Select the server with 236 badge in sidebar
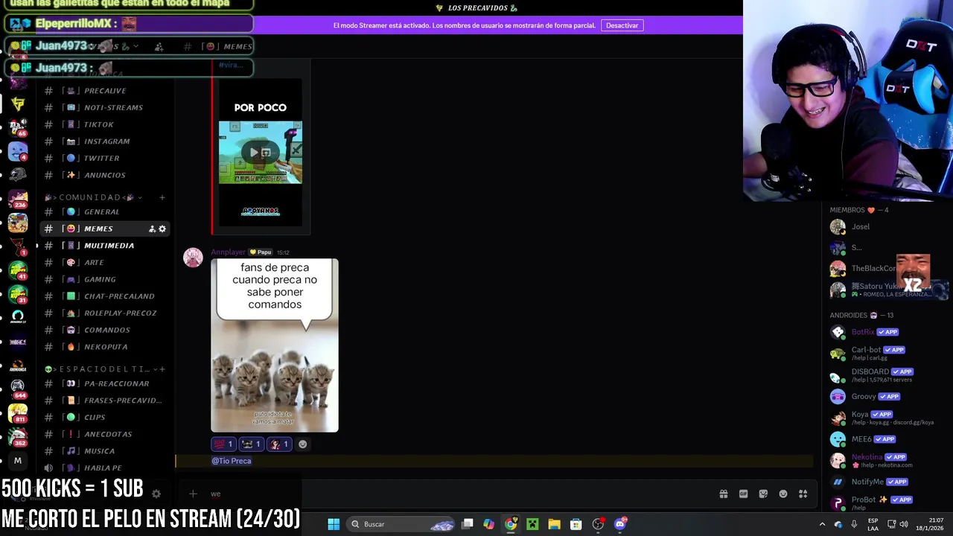This screenshot has width=953, height=536. click(18, 200)
